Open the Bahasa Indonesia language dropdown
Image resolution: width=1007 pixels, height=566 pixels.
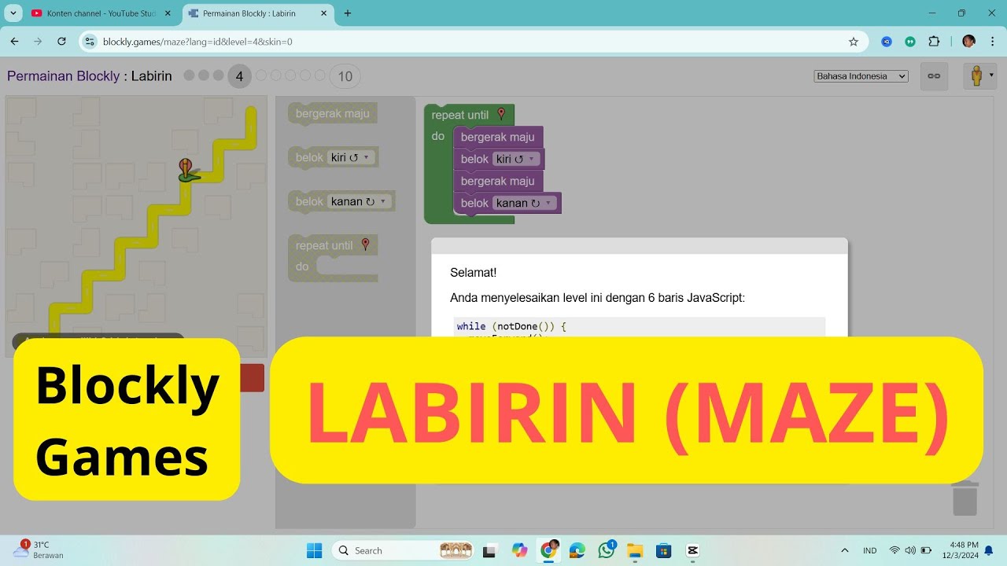[861, 76]
